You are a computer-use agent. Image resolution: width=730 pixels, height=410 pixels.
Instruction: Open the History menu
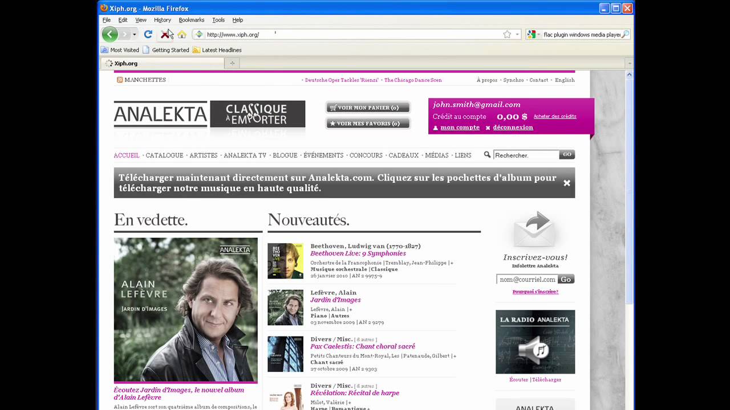[x=163, y=20]
